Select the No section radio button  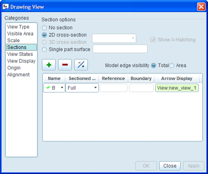44,28
